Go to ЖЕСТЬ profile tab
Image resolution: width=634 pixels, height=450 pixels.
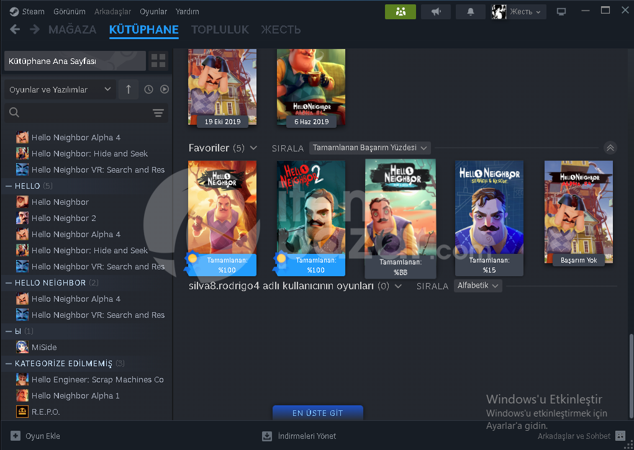281,30
